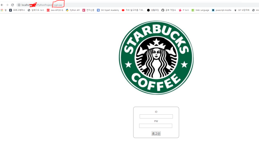Click the browser forward arrow
Image resolution: width=259 pixels, height=152 pixels.
click(x=7, y=5)
